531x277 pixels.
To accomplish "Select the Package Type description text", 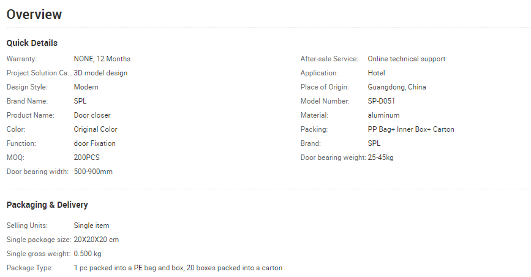I will click(178, 268).
